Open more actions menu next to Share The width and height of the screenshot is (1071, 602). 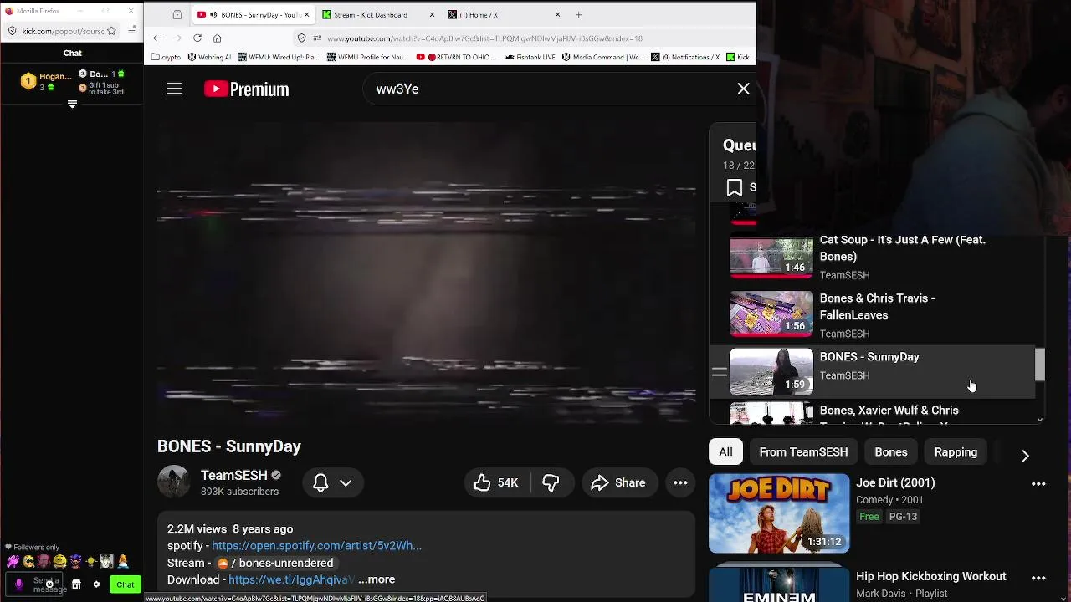coord(680,482)
